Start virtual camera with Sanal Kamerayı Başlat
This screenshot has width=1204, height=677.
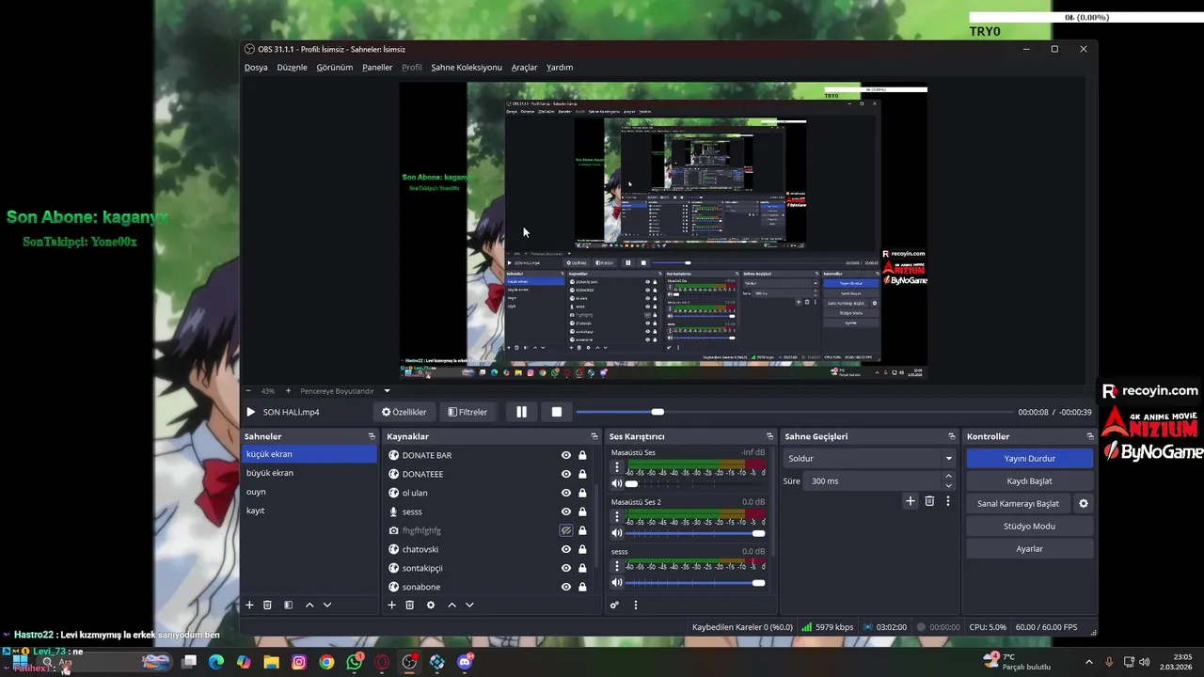point(1018,503)
